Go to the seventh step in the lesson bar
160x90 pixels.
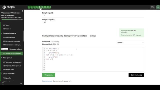pos(46,7)
